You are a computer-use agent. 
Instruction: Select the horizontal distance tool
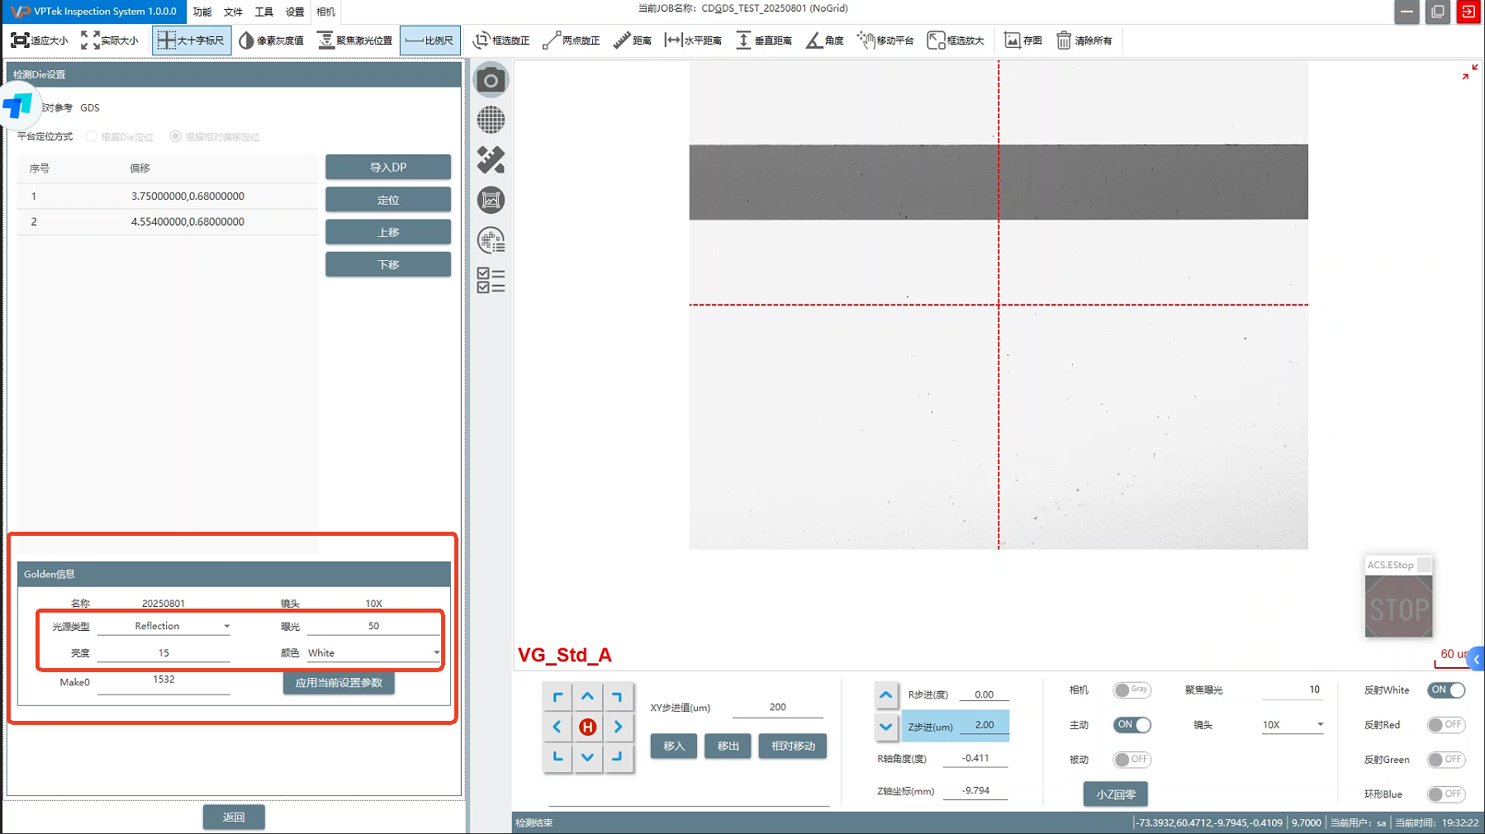pyautogui.click(x=693, y=40)
